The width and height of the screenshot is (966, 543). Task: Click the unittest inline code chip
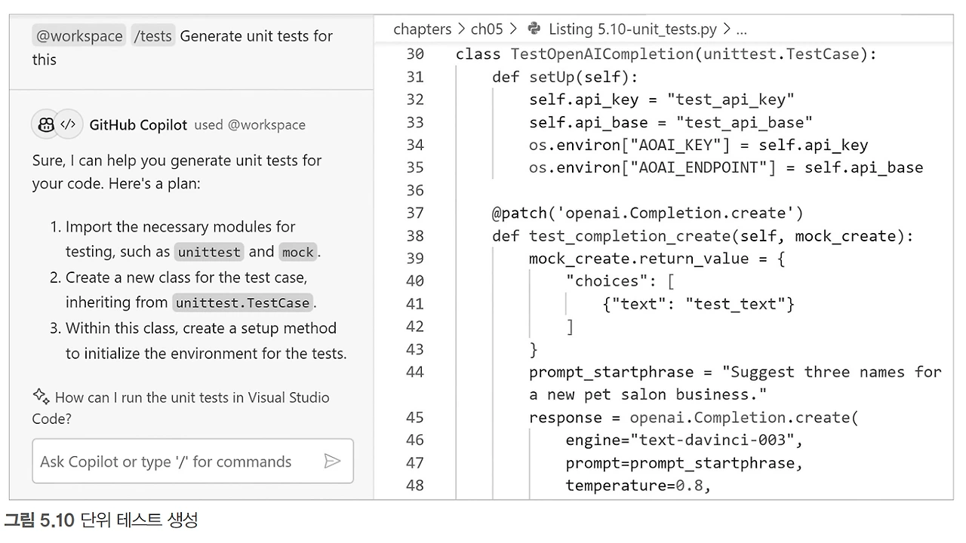pos(209,252)
